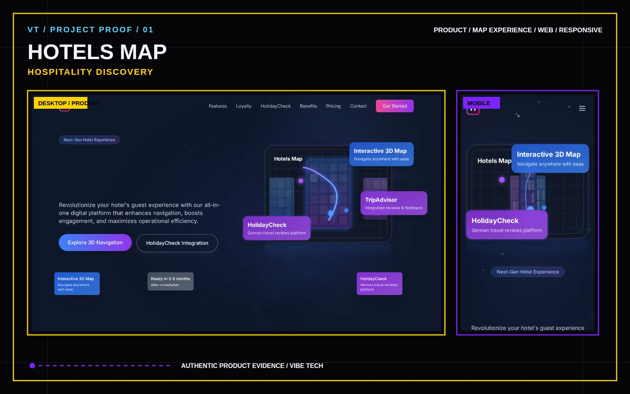630x394 pixels.
Task: Open the Features nav link
Action: 218,106
